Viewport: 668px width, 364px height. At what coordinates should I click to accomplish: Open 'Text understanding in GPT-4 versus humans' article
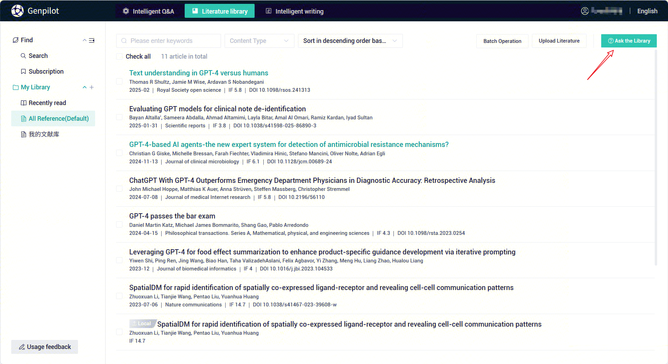tap(199, 73)
